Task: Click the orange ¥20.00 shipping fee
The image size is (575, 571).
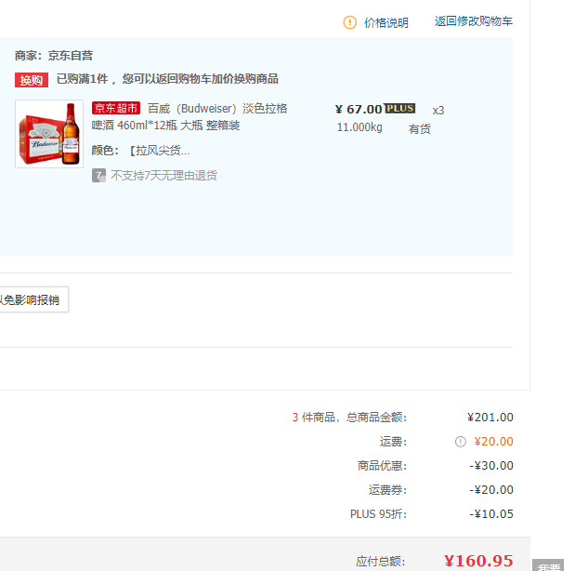Action: [x=493, y=442]
